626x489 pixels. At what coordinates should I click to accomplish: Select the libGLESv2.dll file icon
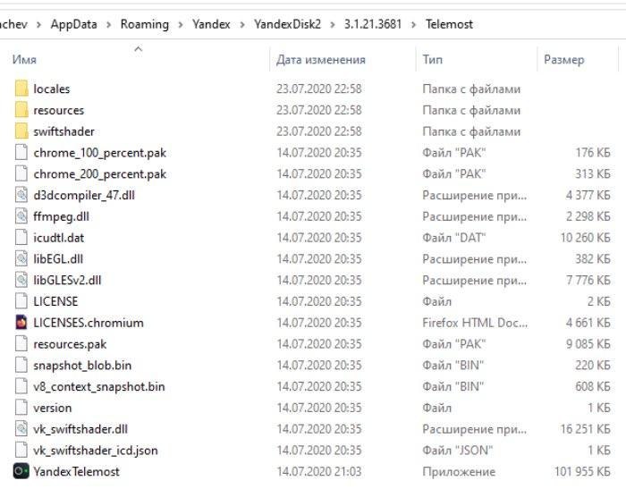[x=21, y=280]
